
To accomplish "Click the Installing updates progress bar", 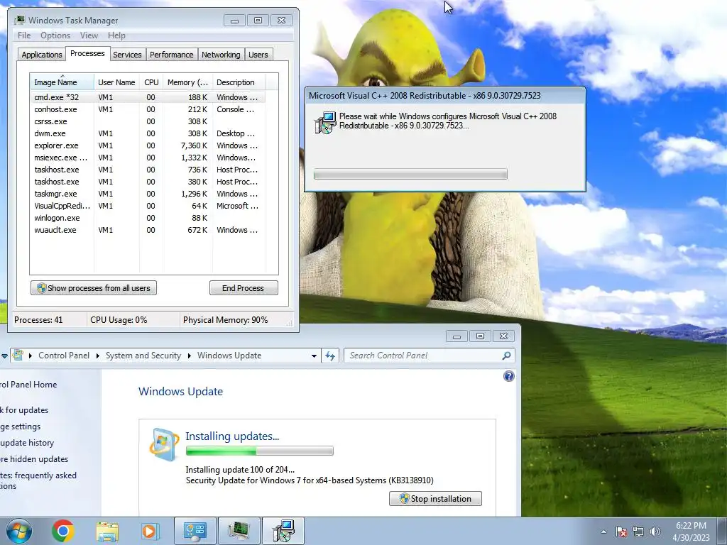I will pyautogui.click(x=260, y=451).
